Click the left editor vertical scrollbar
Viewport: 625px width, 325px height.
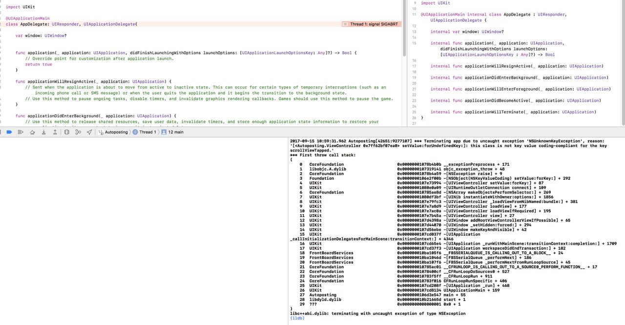pos(404,29)
